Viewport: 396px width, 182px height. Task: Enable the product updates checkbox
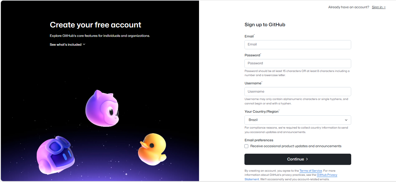[x=247, y=146]
